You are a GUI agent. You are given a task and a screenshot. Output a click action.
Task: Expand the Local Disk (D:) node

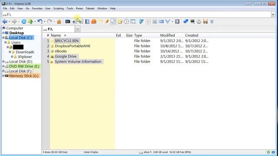pyautogui.click(x=3, y=62)
